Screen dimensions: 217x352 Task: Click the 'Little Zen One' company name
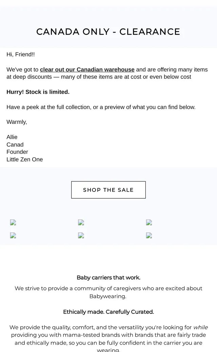click(x=24, y=159)
